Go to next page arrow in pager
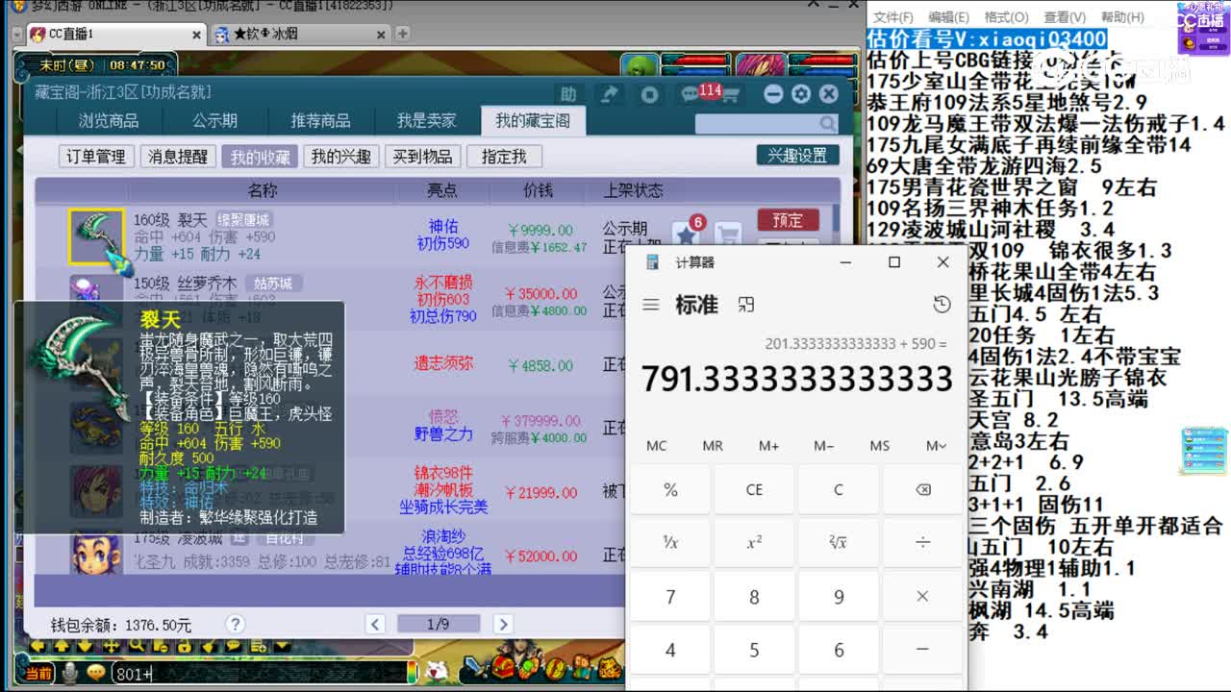 tap(502, 625)
